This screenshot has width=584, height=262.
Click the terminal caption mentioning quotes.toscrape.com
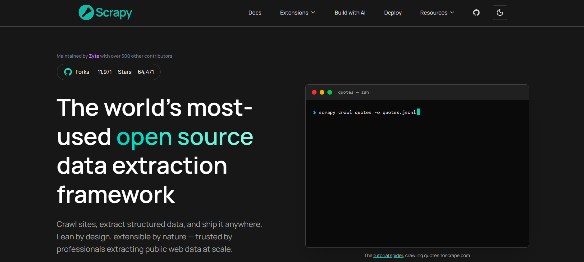tap(417, 255)
